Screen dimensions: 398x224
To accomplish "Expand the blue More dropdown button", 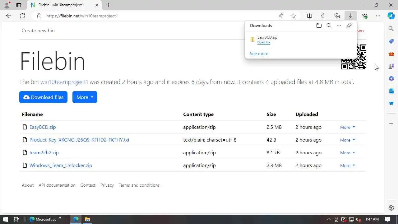I will 85,97.
